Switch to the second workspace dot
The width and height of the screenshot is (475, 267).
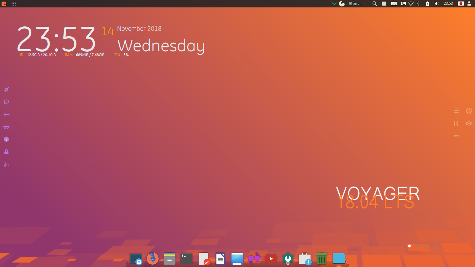point(418,246)
